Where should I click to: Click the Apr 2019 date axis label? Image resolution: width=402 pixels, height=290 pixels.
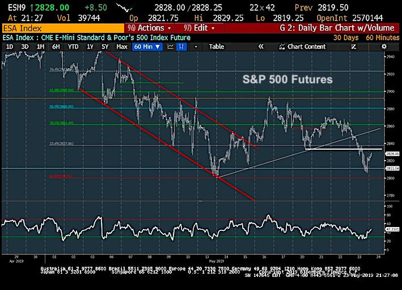[x=16, y=261]
